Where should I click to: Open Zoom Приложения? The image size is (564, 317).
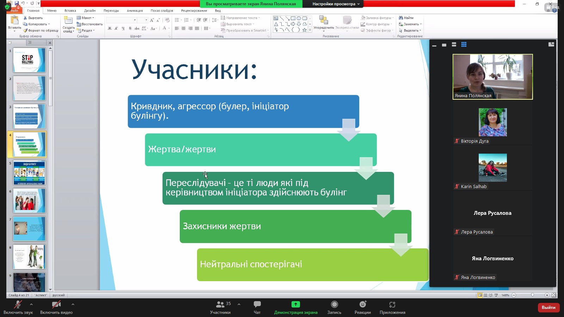(x=392, y=307)
